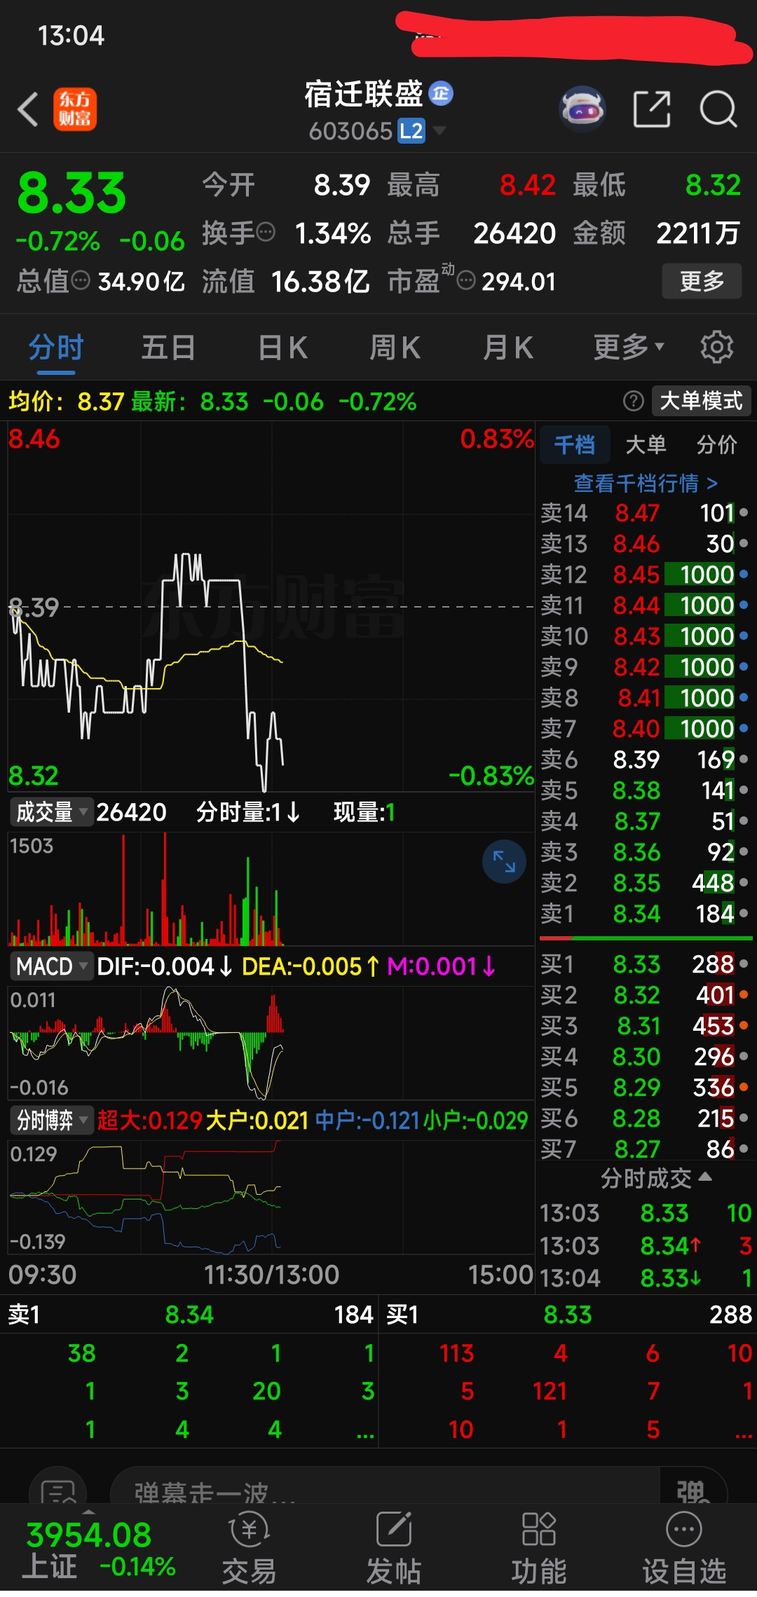
Task: Tap the blue 企 badge icon
Action: (441, 93)
